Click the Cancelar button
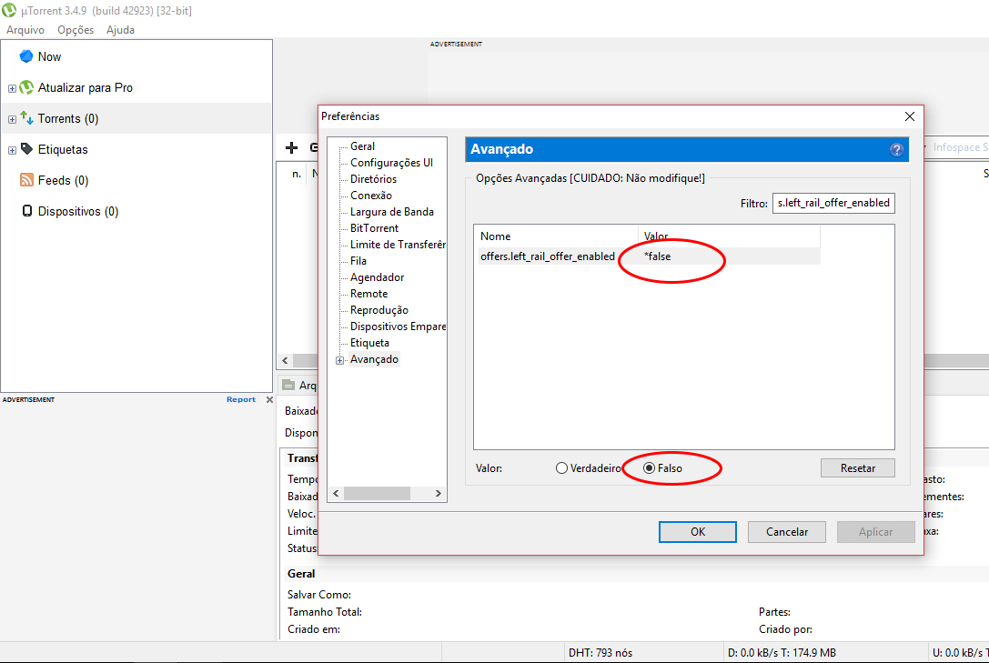Screen dimensions: 989x663 pyautogui.click(x=786, y=532)
